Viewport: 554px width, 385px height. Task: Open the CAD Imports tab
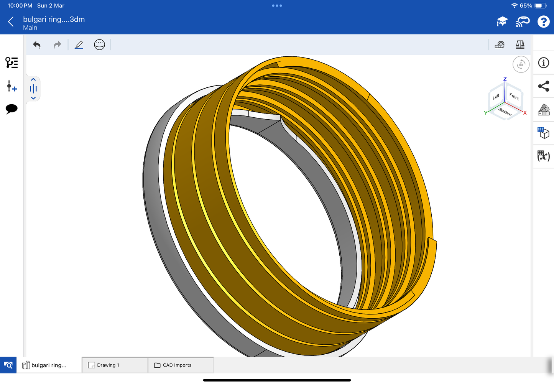[x=181, y=365]
